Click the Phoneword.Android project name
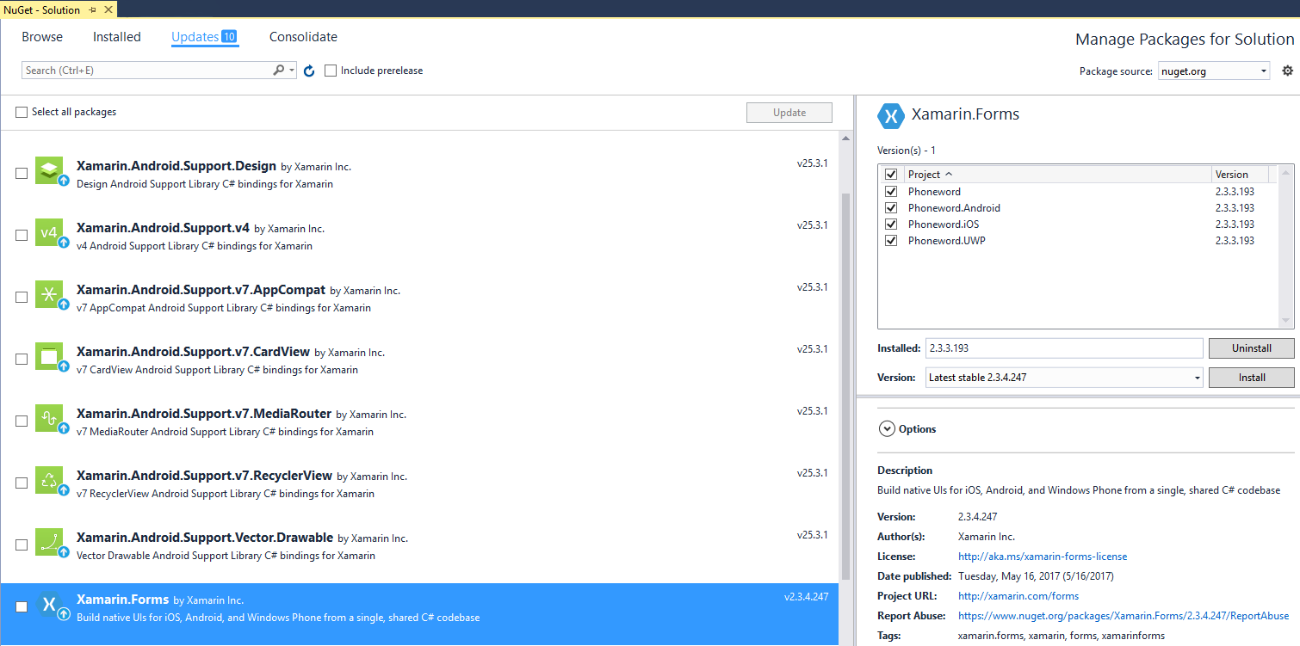The image size is (1300, 646). (954, 208)
